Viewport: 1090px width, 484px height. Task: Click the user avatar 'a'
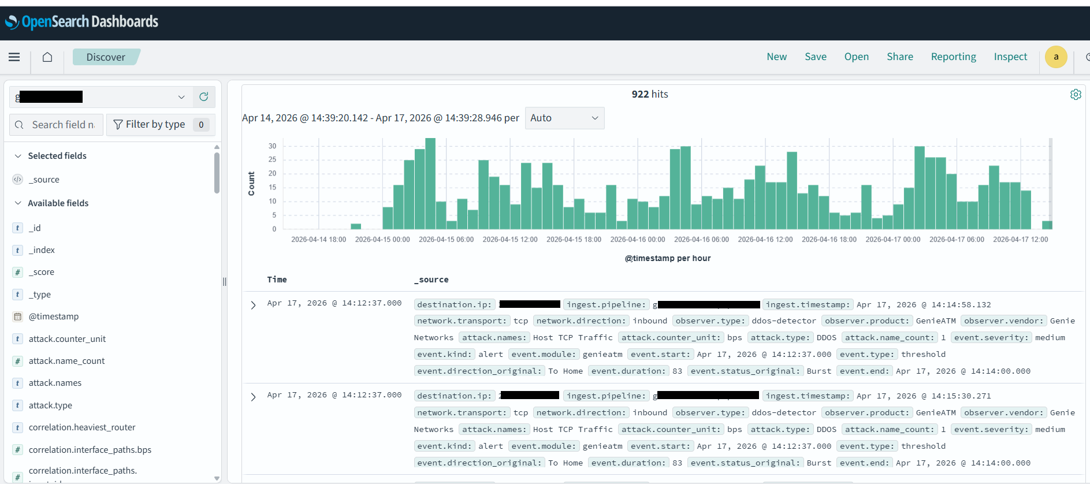1055,57
